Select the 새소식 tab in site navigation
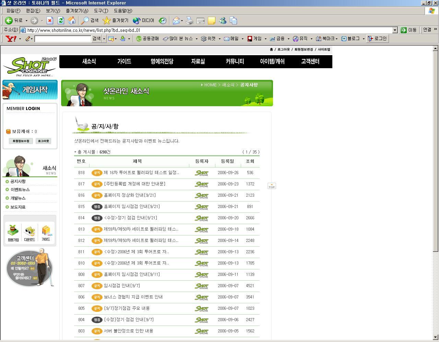Viewport: 439px width, 342px height. click(x=89, y=62)
